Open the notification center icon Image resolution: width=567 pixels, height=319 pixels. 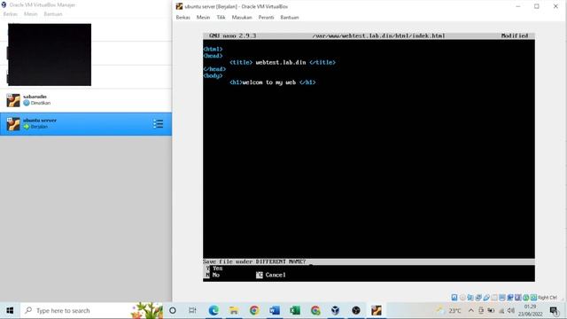pyautogui.click(x=554, y=311)
